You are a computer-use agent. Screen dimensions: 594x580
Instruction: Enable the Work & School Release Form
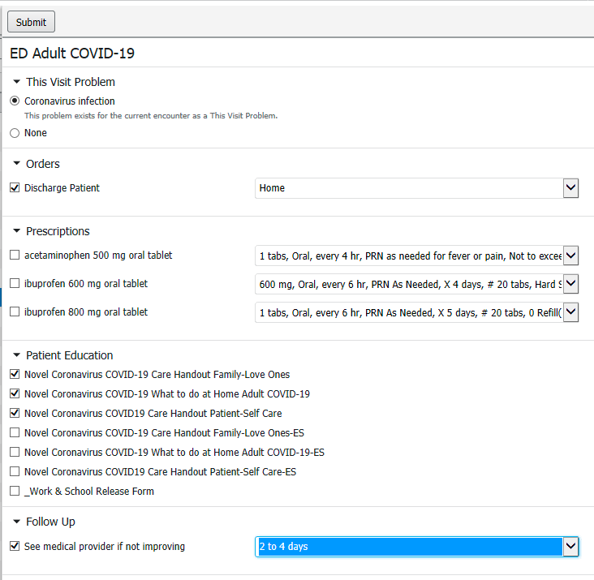15,492
